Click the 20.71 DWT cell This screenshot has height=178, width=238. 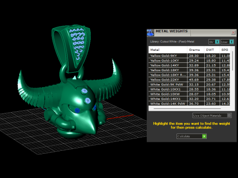(x=212, y=99)
